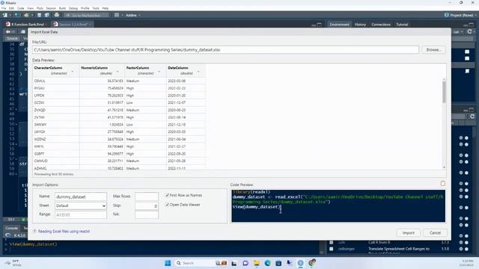Image resolution: width=479 pixels, height=269 pixels.
Task: Open Reading Excel files using readxl link
Action: click(x=64, y=232)
